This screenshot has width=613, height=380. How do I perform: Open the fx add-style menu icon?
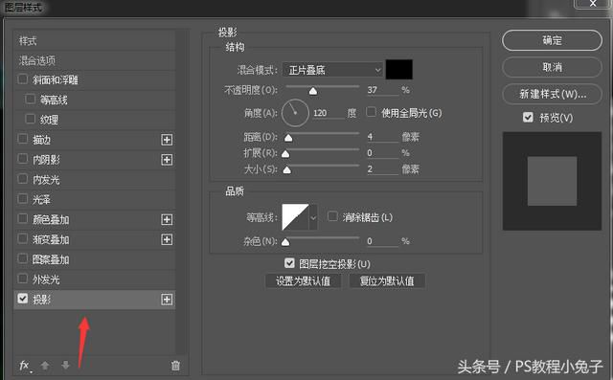click(x=25, y=366)
